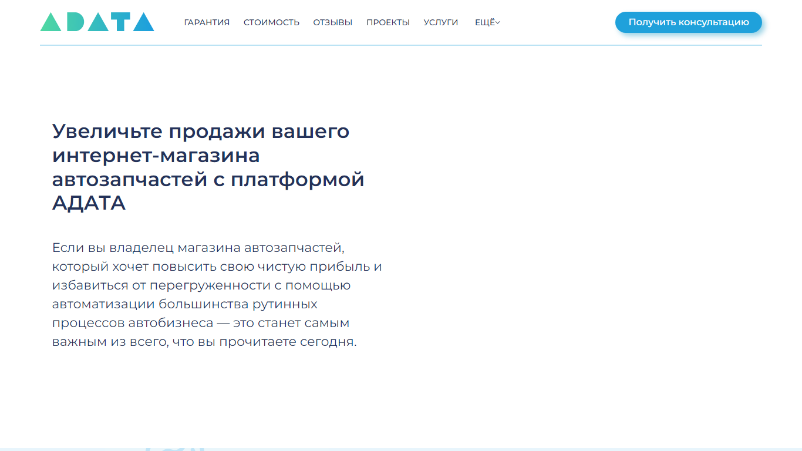Open the ОТЗЫВЫ navigation link
This screenshot has width=802, height=451.
click(333, 22)
